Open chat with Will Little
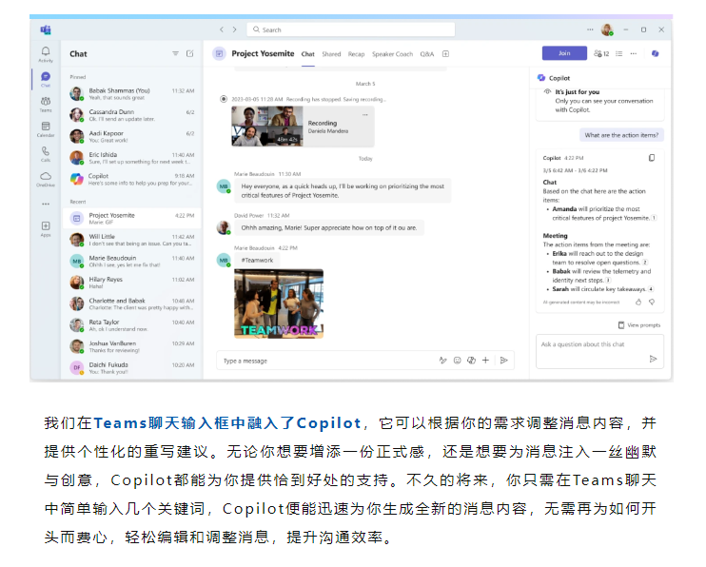The image size is (706, 567). (x=131, y=240)
